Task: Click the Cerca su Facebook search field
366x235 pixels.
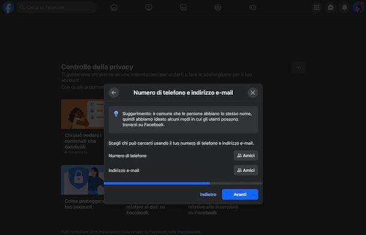Action: (x=57, y=7)
